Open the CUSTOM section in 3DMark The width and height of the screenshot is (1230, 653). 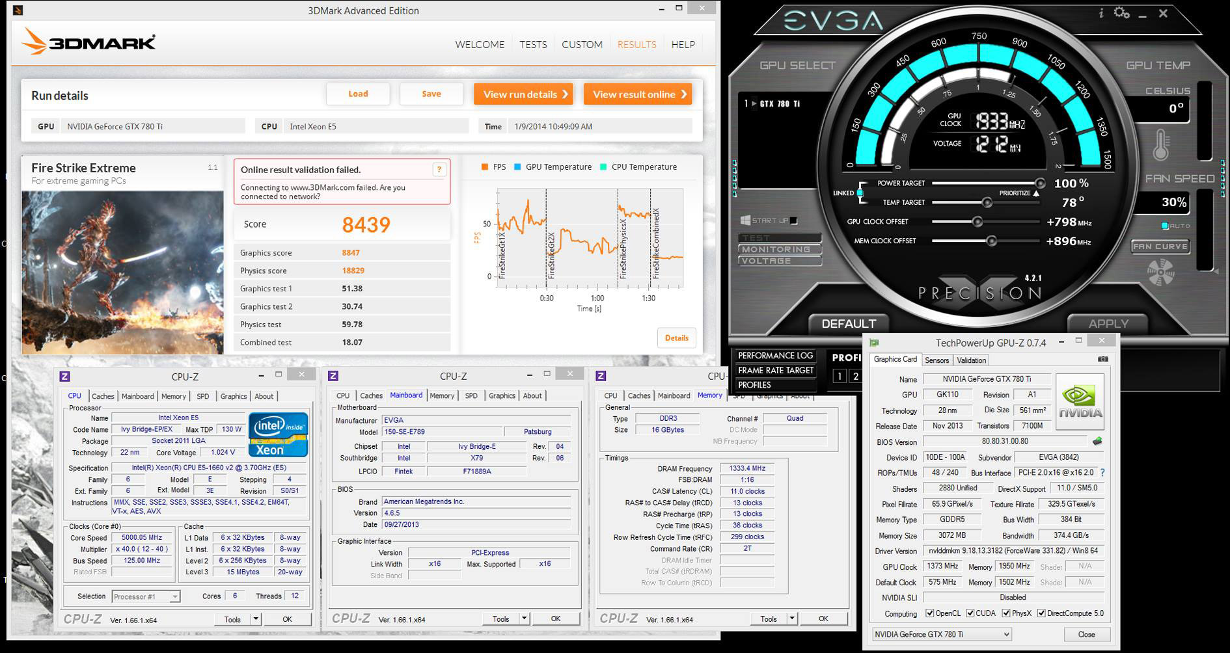click(x=582, y=44)
